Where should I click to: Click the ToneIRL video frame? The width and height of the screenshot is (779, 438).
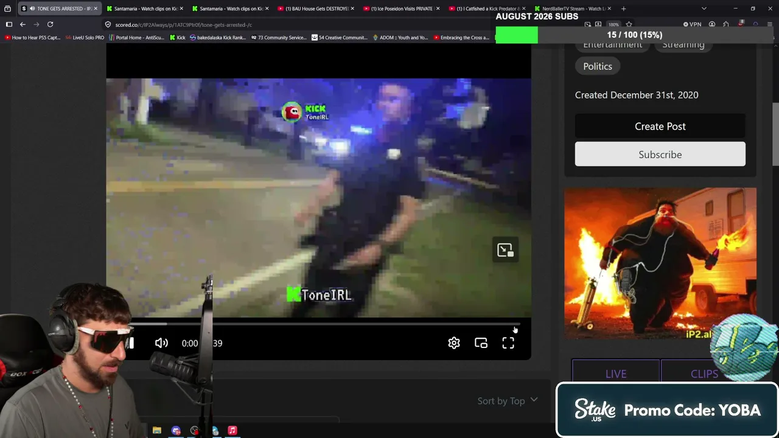pyautogui.click(x=318, y=198)
